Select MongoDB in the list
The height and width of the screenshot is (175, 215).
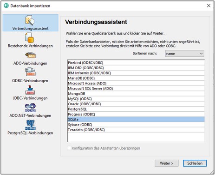[136, 94]
